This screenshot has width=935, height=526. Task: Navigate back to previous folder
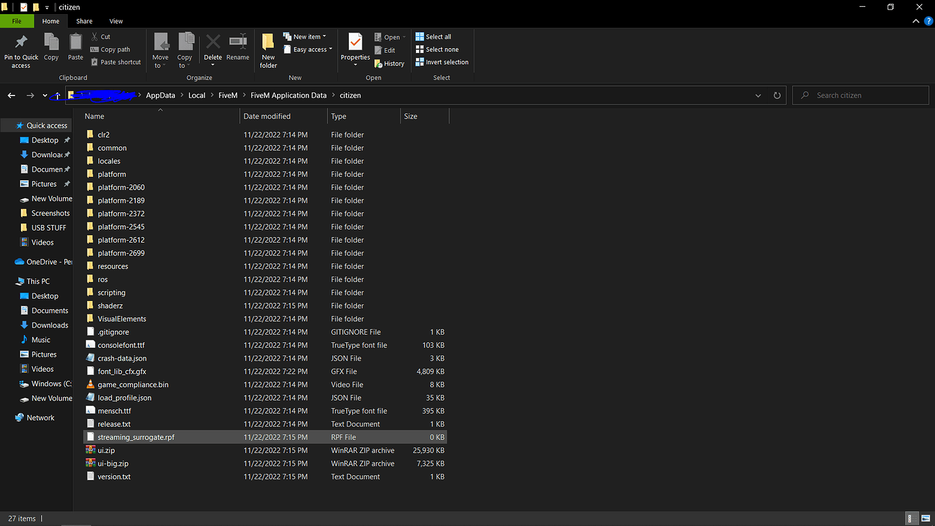pyautogui.click(x=12, y=96)
